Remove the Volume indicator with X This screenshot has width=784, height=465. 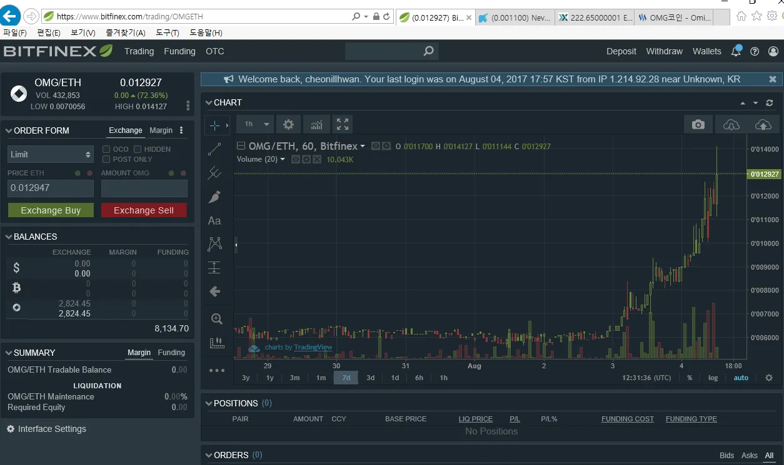pos(317,159)
